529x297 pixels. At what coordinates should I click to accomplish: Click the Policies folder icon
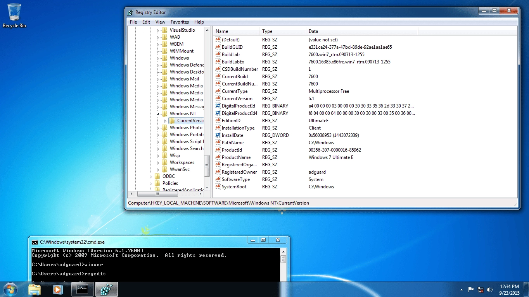pos(157,183)
